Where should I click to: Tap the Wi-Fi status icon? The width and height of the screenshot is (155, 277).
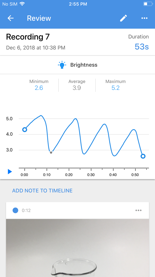pyautogui.click(x=22, y=4)
